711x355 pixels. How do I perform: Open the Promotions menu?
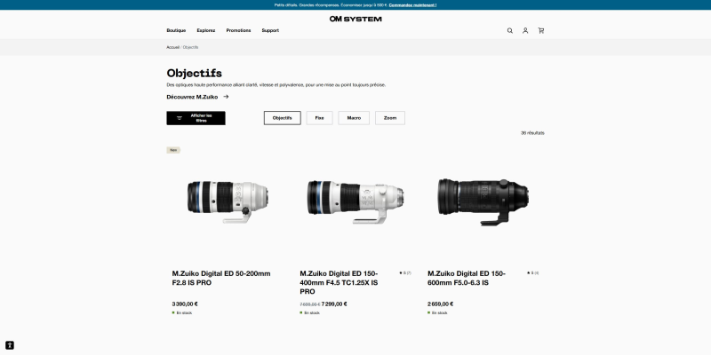click(238, 30)
